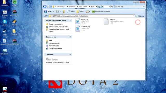Select the config.cfg file icon
The image size is (166, 93).
coord(78,21)
